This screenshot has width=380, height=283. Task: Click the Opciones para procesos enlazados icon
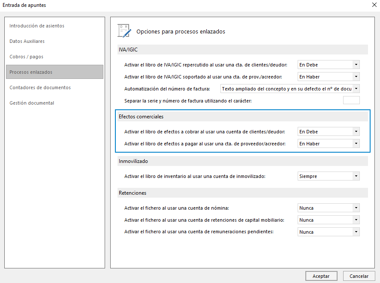tap(124, 31)
